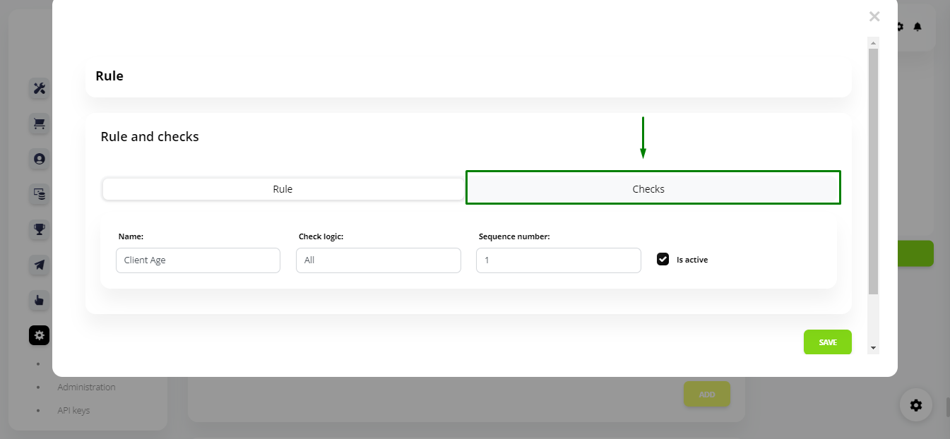
Task: Uncheck the Is active checkbox
Action: (663, 259)
